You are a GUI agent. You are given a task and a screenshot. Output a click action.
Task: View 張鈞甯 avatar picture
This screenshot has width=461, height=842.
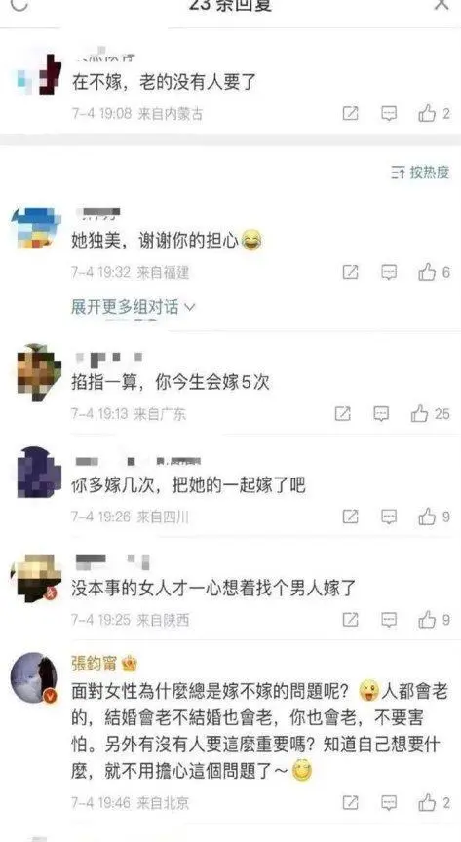coord(34,677)
